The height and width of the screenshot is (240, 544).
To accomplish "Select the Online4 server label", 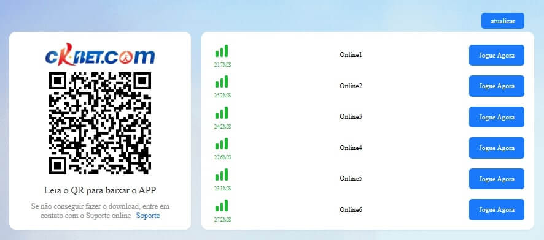I will pyautogui.click(x=351, y=148).
